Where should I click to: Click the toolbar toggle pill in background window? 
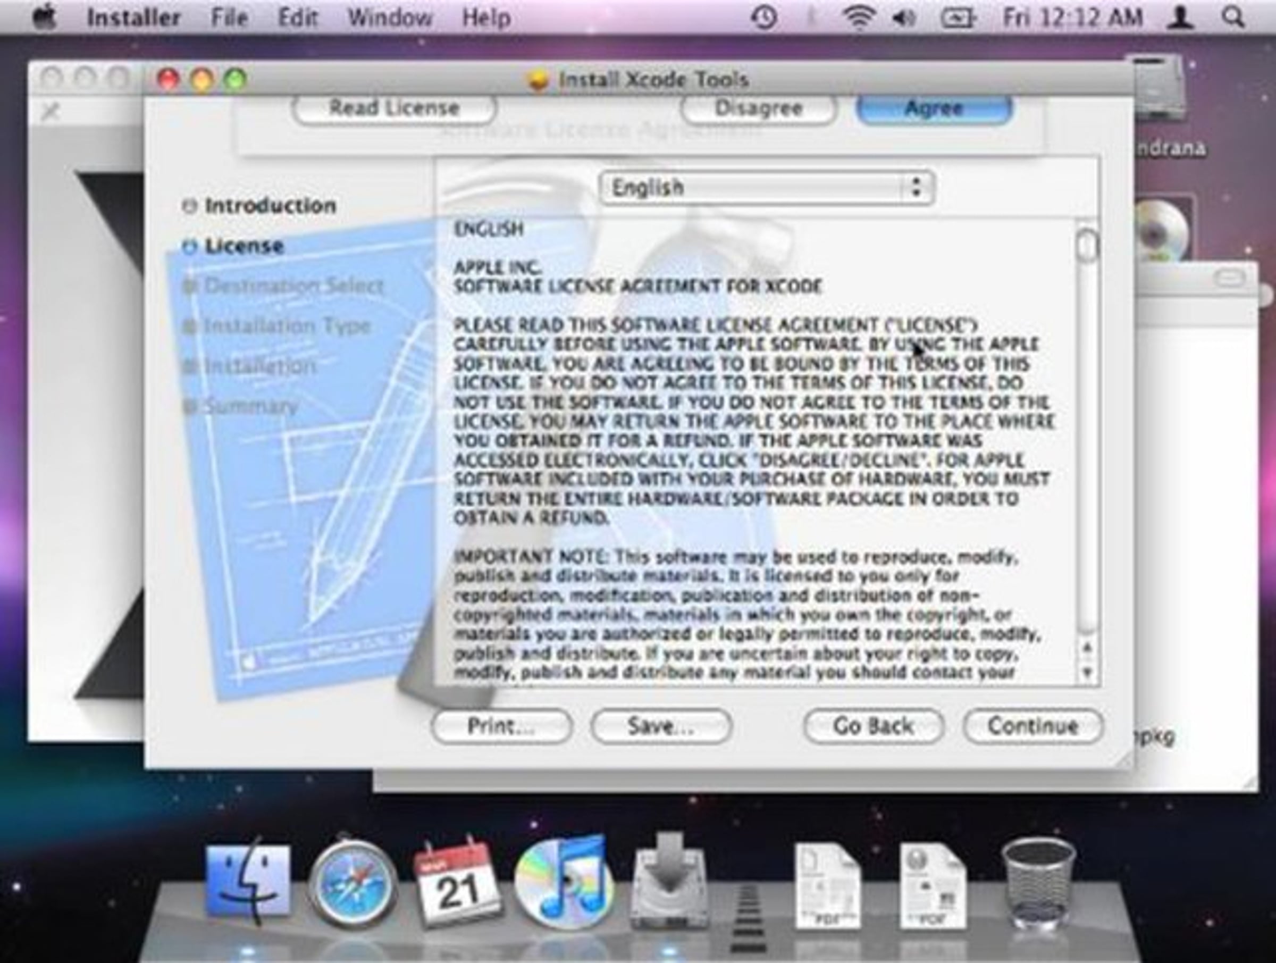click(1230, 280)
